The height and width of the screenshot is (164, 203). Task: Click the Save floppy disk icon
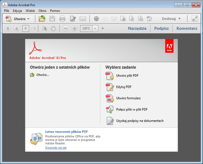coord(52,19)
